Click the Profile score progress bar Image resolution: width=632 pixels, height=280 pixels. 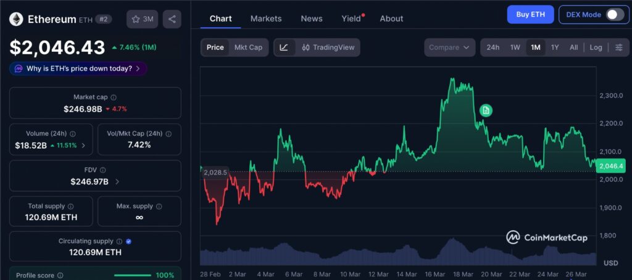pos(132,276)
